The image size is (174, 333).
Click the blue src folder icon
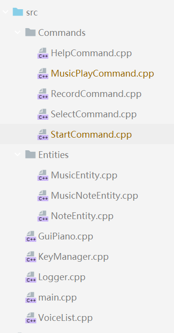pyautogui.click(x=18, y=12)
